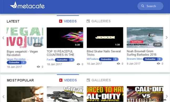Open the Most Popular VIDEOS tab

pos(68,80)
